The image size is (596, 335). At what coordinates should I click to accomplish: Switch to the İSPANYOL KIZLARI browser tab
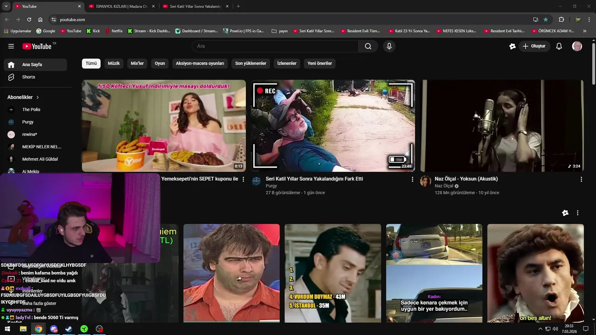click(121, 7)
